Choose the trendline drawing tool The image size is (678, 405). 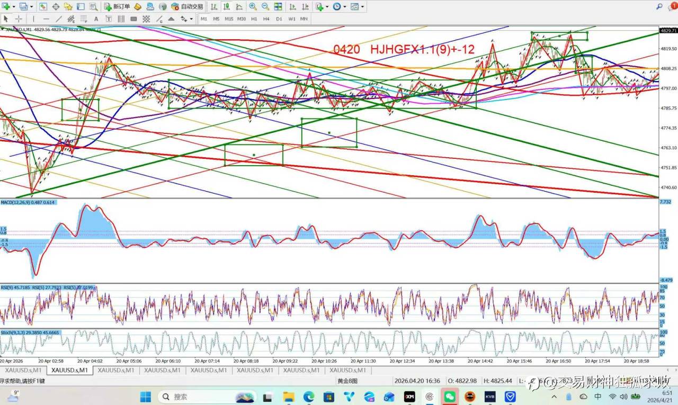click(58, 19)
